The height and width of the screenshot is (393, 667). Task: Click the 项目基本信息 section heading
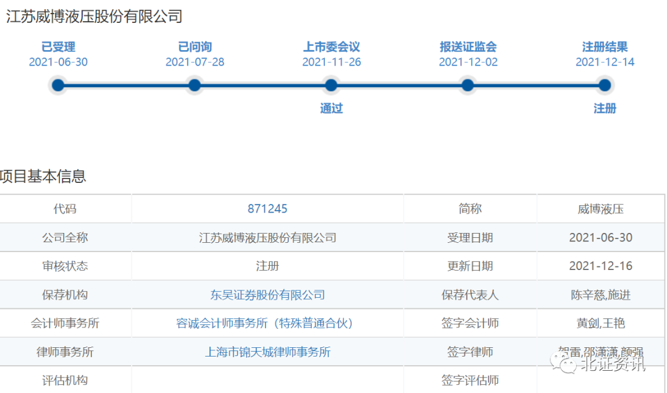43,177
